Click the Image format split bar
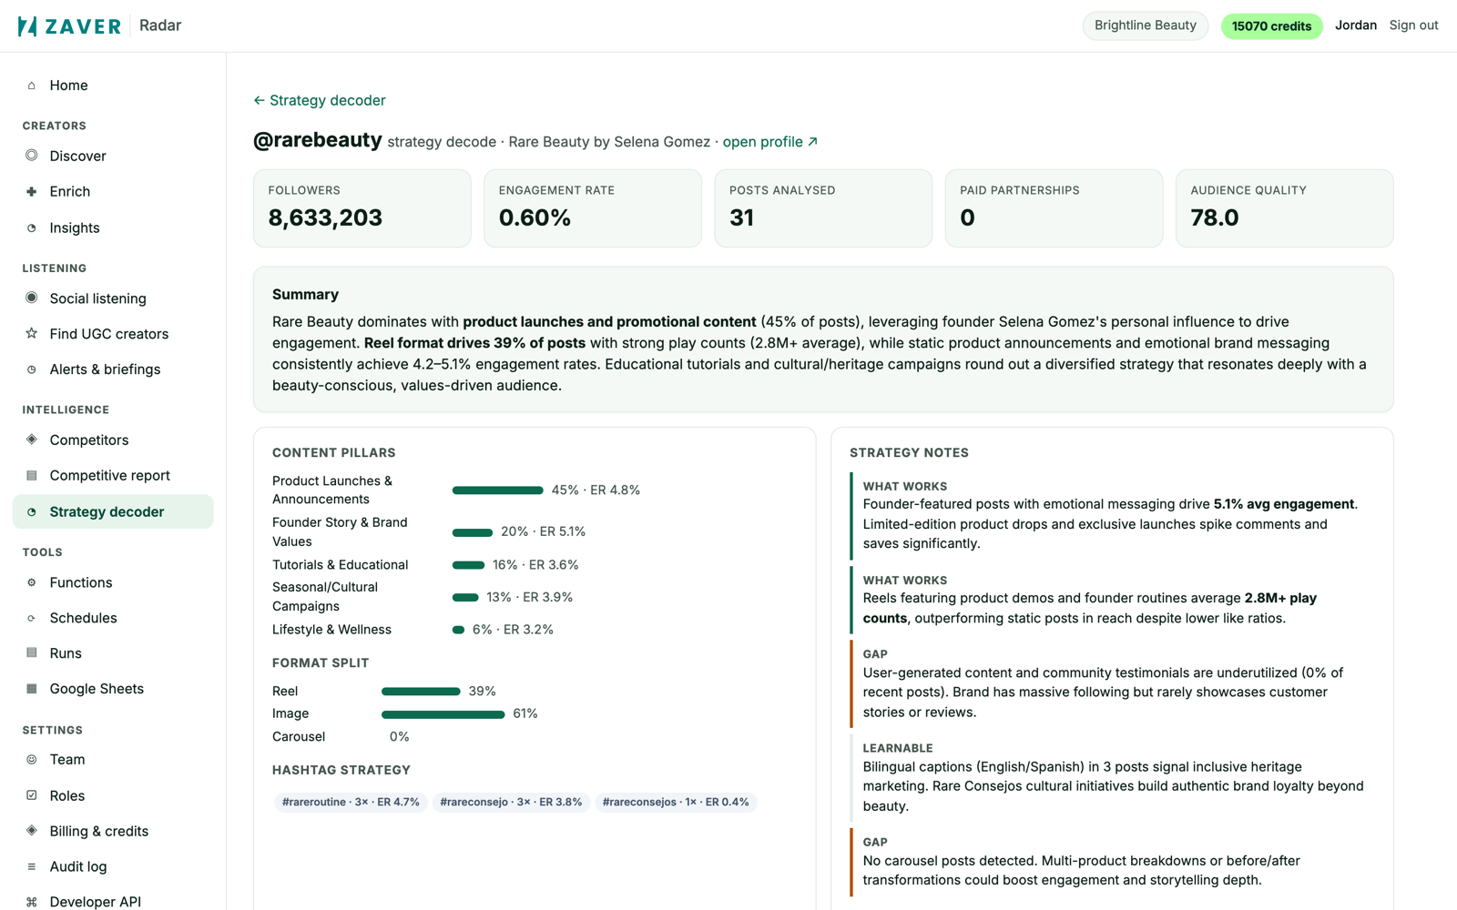The width and height of the screenshot is (1457, 910). [x=443, y=714]
